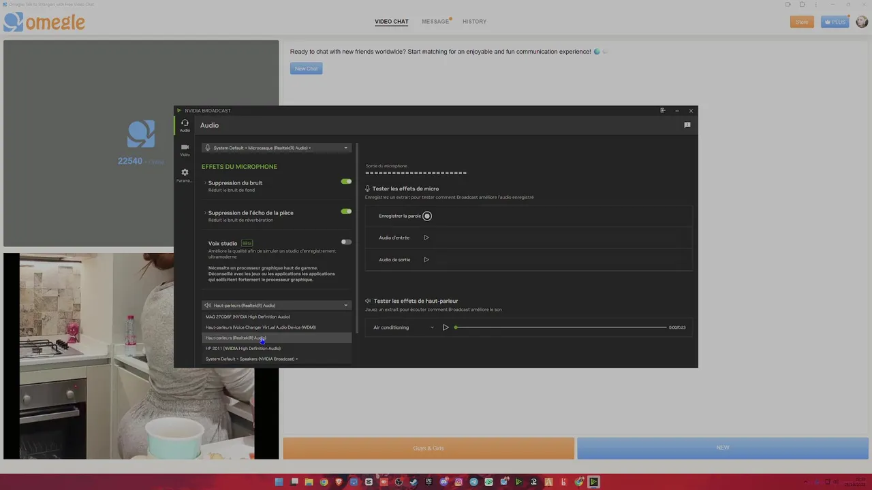The width and height of the screenshot is (872, 490).
Task: Open the Audio tab in NVIDIA Broadcast sidebar
Action: coord(185,125)
